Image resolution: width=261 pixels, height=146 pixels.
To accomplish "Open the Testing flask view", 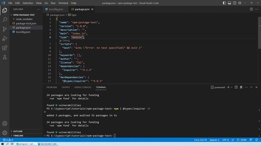I will pyautogui.click(x=4, y=57).
